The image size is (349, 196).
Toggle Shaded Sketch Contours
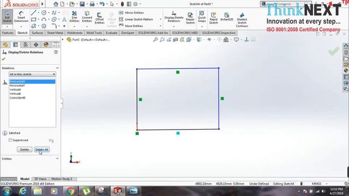(242, 20)
